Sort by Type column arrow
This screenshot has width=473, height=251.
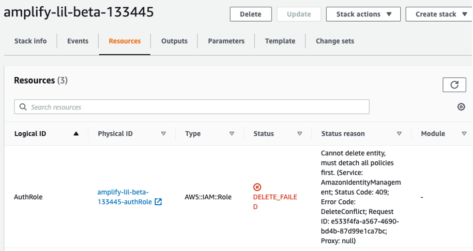pos(232,134)
